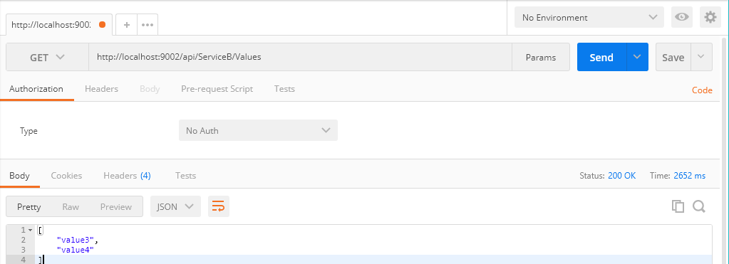Screen dimensions: 729x264
Task: Click the request URL input field
Action: (300, 57)
